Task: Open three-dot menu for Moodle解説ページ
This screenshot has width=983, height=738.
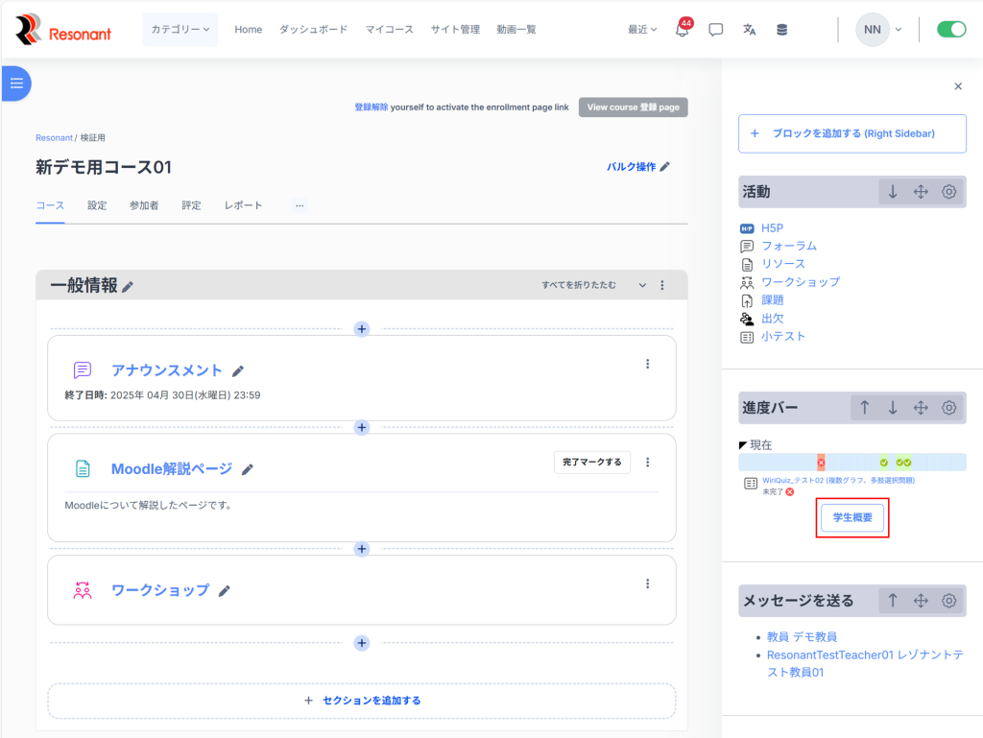Action: tap(647, 463)
